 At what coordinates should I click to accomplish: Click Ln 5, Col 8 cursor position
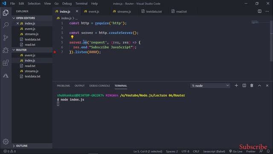pyautogui.click(x=148, y=151)
